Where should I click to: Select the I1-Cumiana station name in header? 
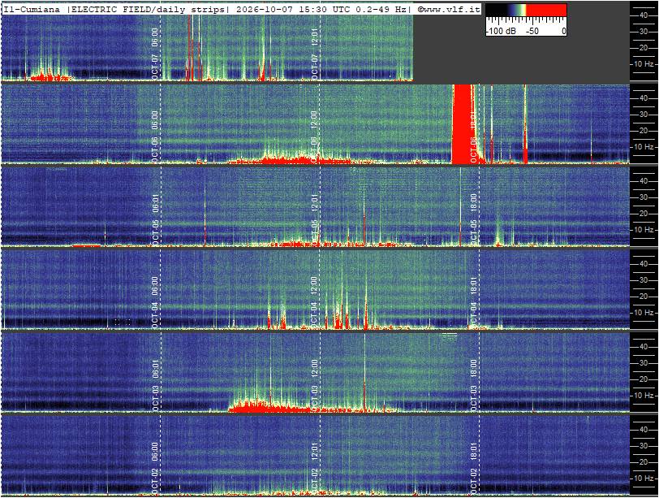point(32,9)
